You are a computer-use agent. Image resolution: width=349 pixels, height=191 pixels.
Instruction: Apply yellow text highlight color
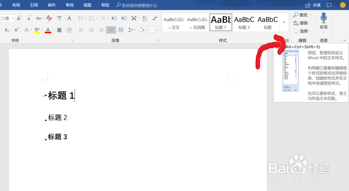coord(37,30)
